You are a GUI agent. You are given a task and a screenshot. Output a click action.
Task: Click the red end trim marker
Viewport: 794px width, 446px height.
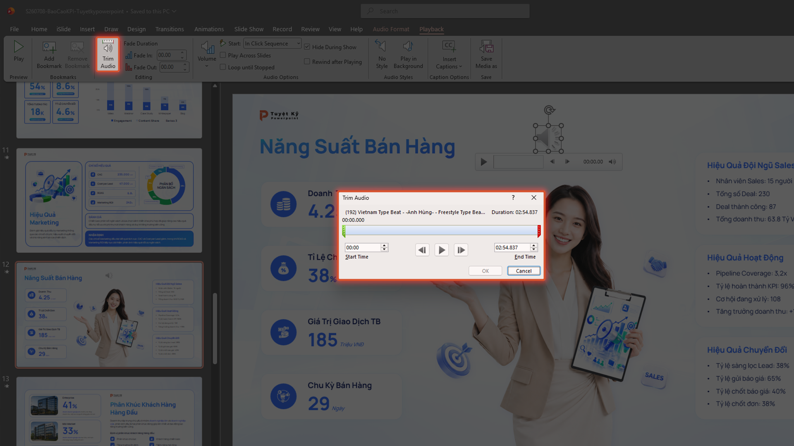click(x=539, y=231)
